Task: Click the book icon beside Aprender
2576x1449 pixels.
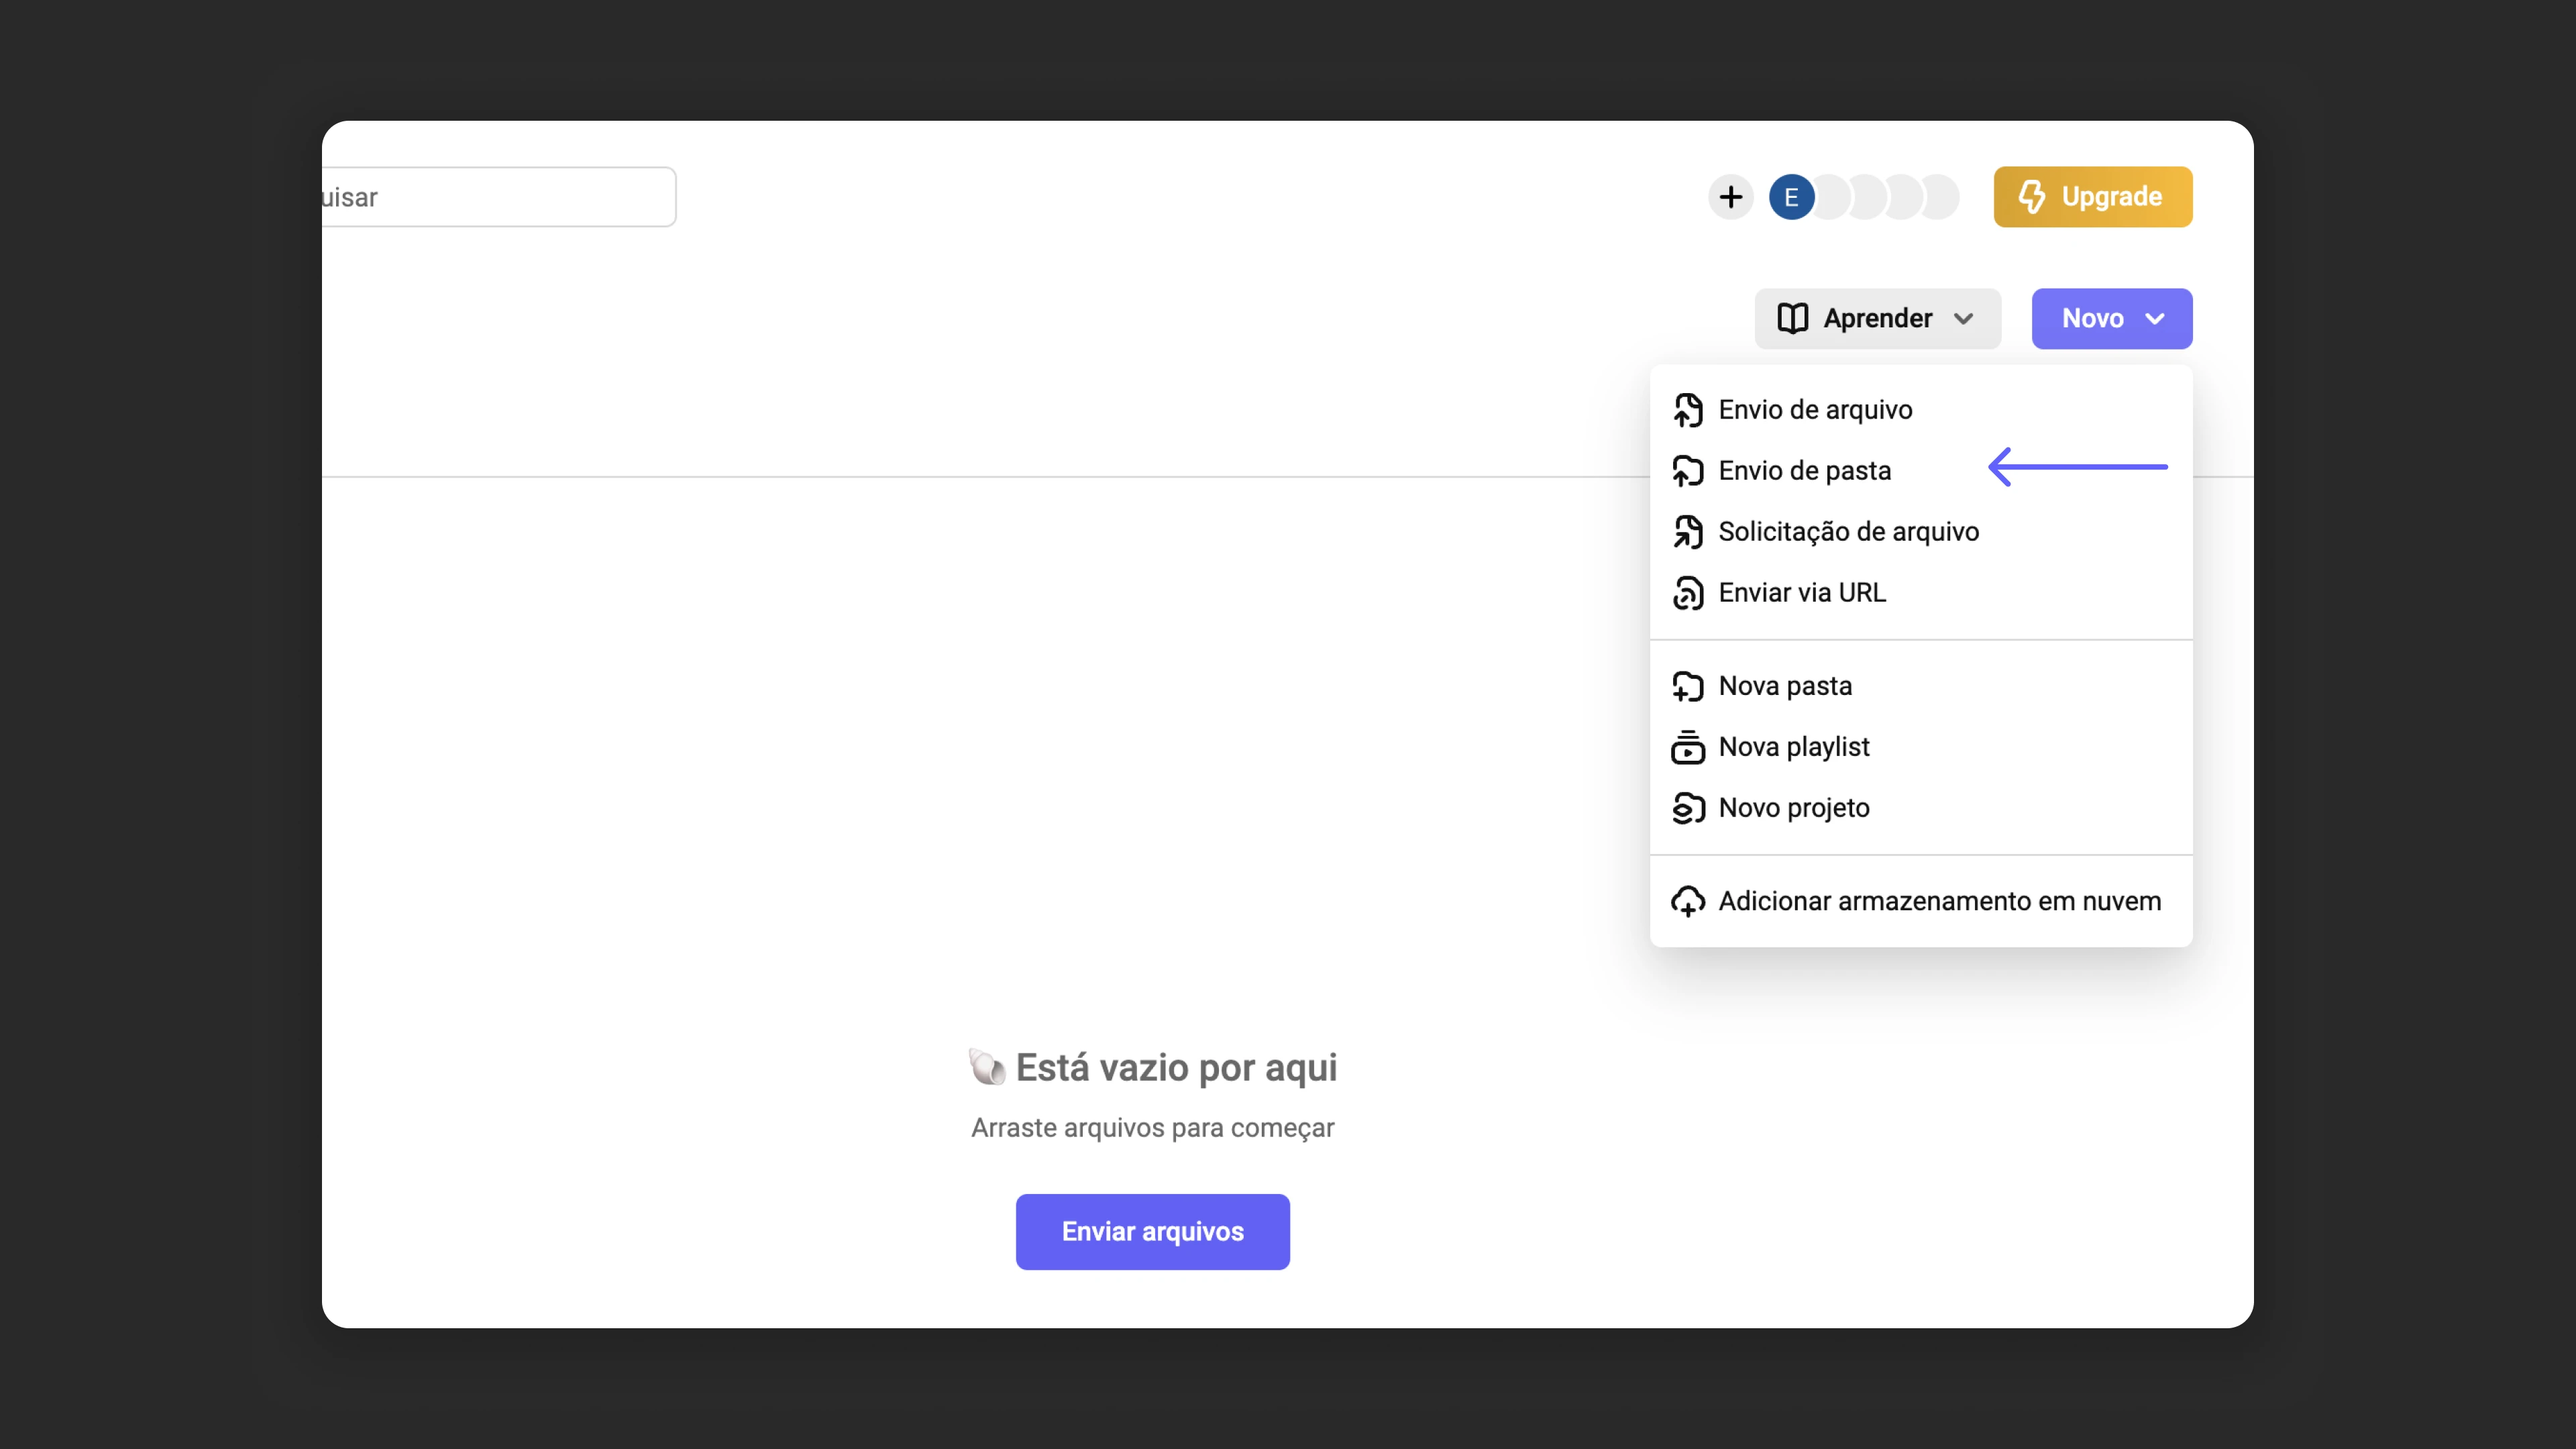Action: click(1793, 319)
